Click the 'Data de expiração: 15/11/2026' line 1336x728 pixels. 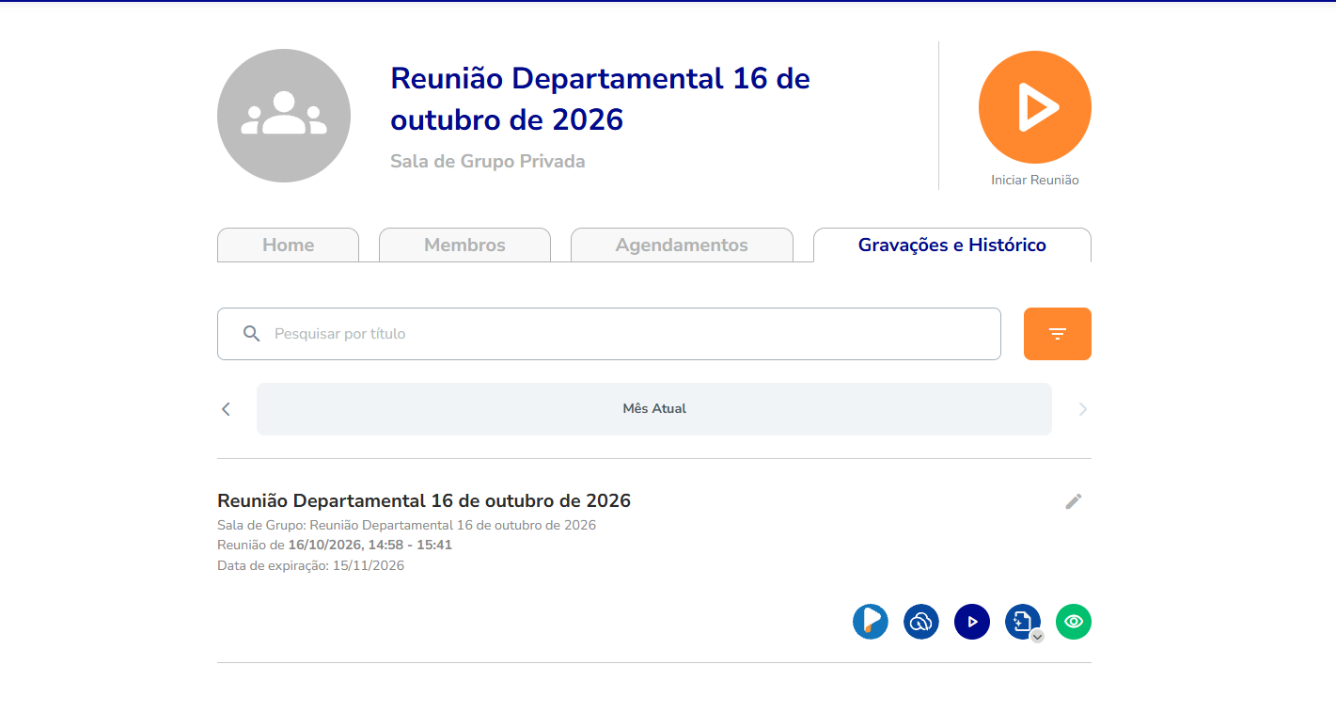click(x=311, y=565)
